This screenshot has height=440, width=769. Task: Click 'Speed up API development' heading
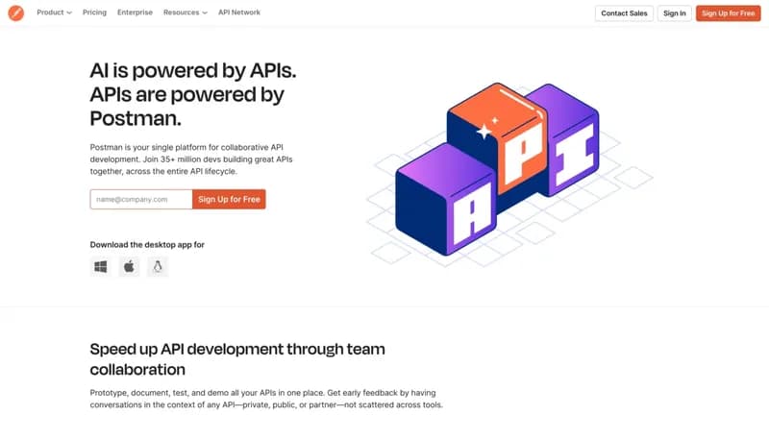click(237, 359)
